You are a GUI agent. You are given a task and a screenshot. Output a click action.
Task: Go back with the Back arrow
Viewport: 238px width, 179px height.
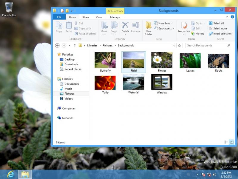57,46
